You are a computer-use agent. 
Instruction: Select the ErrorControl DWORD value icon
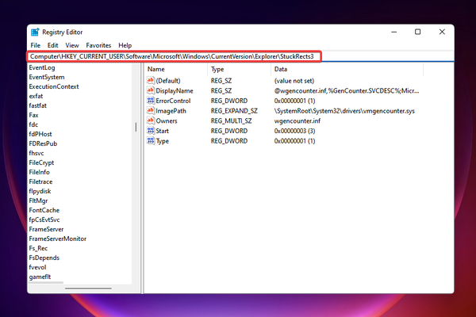[151, 101]
